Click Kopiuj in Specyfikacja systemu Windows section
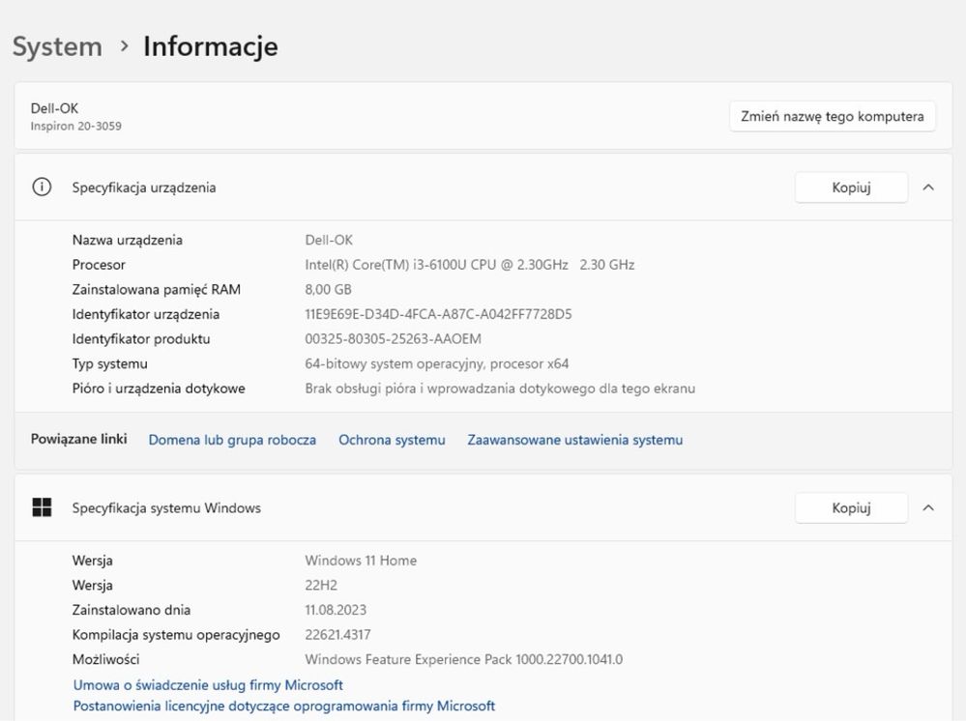The image size is (966, 721). (851, 508)
